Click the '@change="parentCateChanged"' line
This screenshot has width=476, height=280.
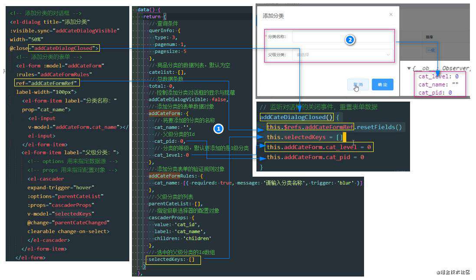pos(68,223)
